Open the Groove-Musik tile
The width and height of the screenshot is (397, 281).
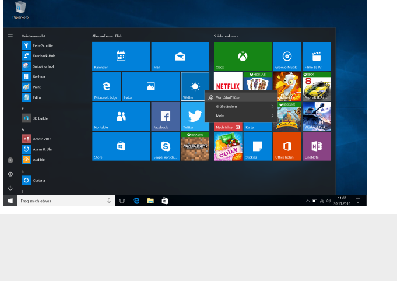tap(287, 56)
